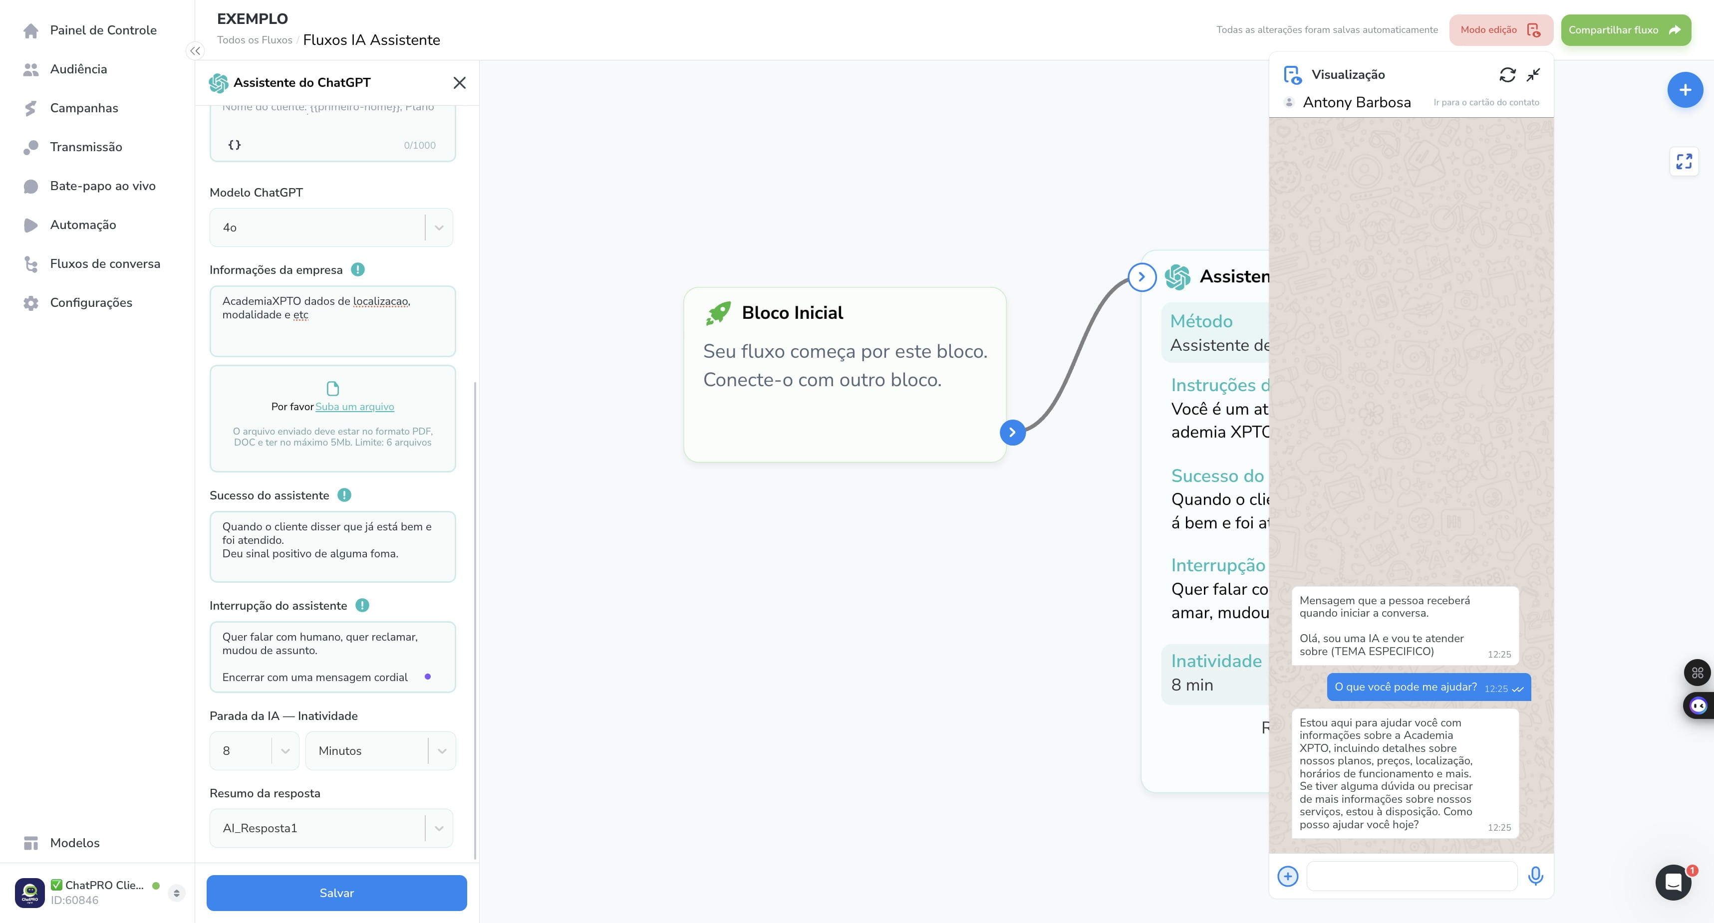Click the attachment plus icon in chat
The height and width of the screenshot is (923, 1714).
[1287, 876]
